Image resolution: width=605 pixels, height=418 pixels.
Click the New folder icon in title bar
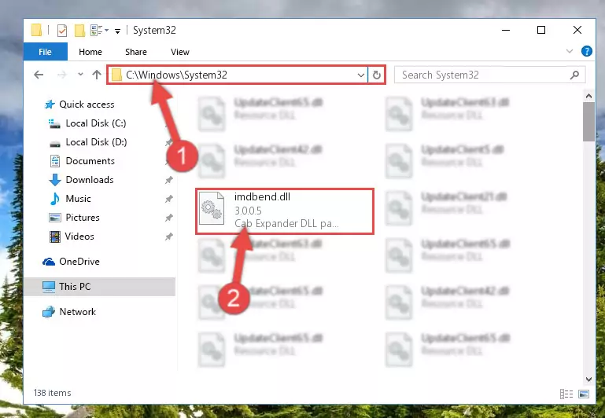coord(79,30)
